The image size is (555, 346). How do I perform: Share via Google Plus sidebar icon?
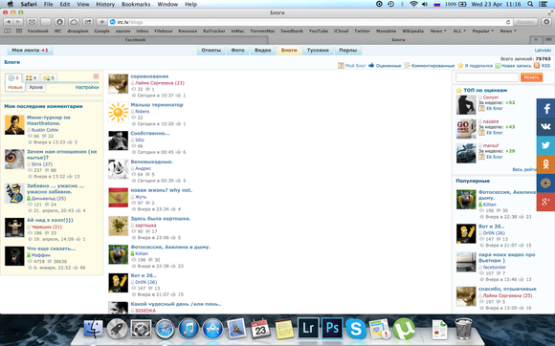[545, 202]
